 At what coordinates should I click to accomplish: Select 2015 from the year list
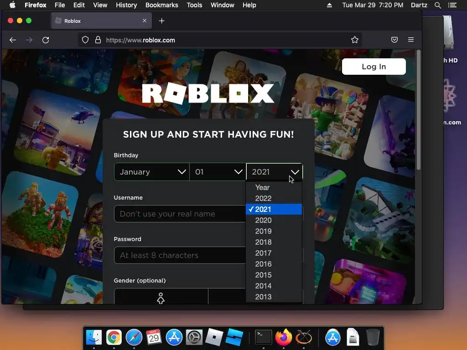(x=274, y=275)
